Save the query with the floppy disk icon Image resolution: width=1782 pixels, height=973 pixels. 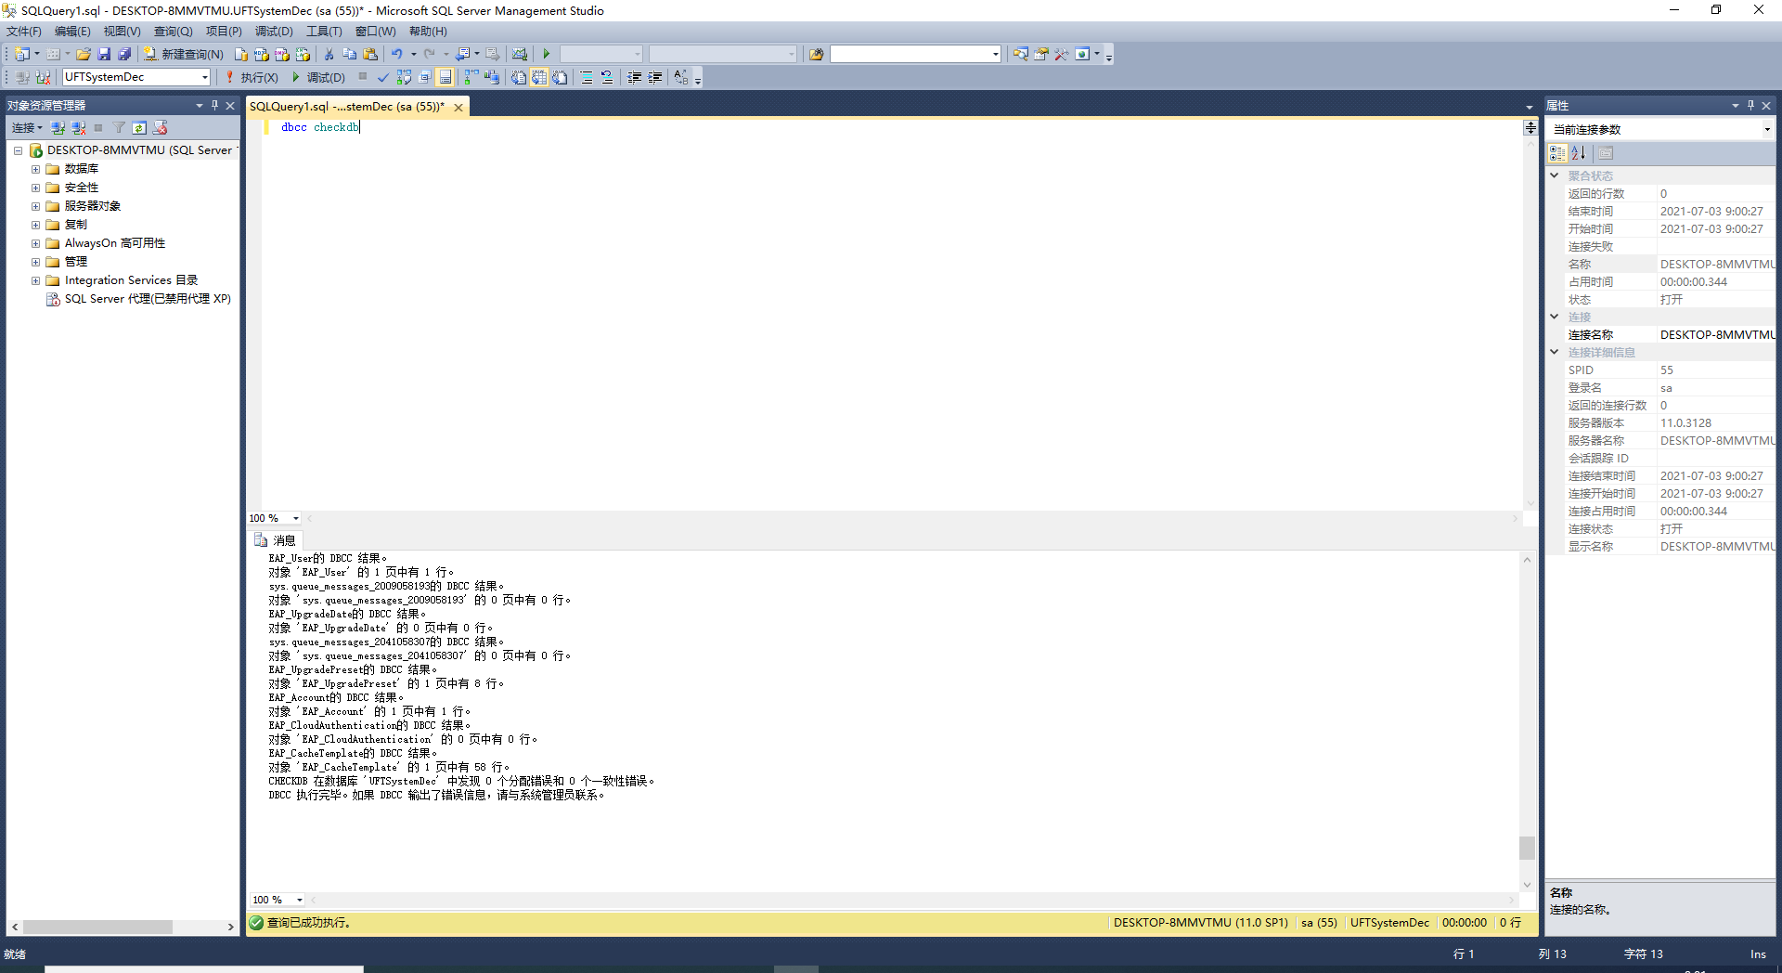pyautogui.click(x=104, y=54)
